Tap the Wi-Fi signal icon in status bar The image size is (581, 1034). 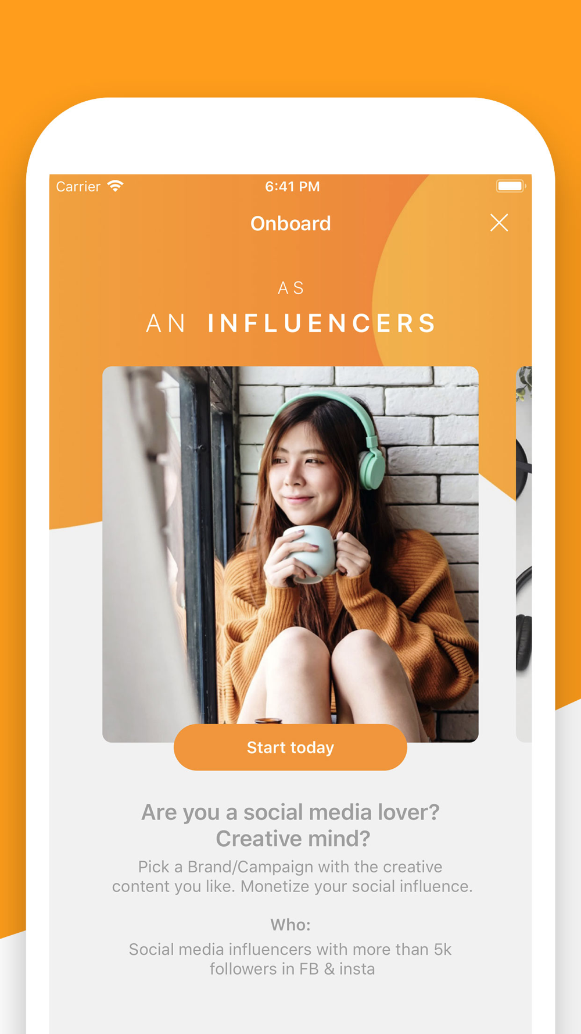pos(116,186)
